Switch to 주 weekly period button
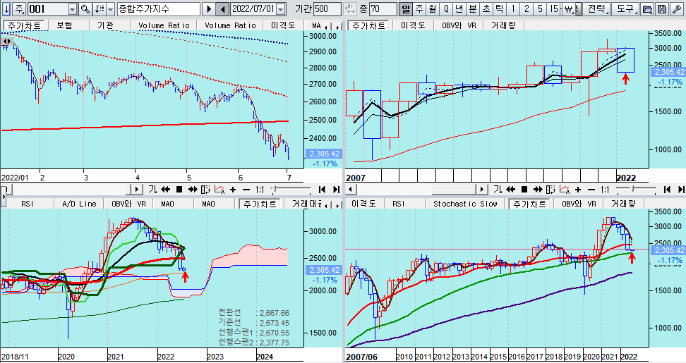The width and height of the screenshot is (686, 363). (x=419, y=9)
